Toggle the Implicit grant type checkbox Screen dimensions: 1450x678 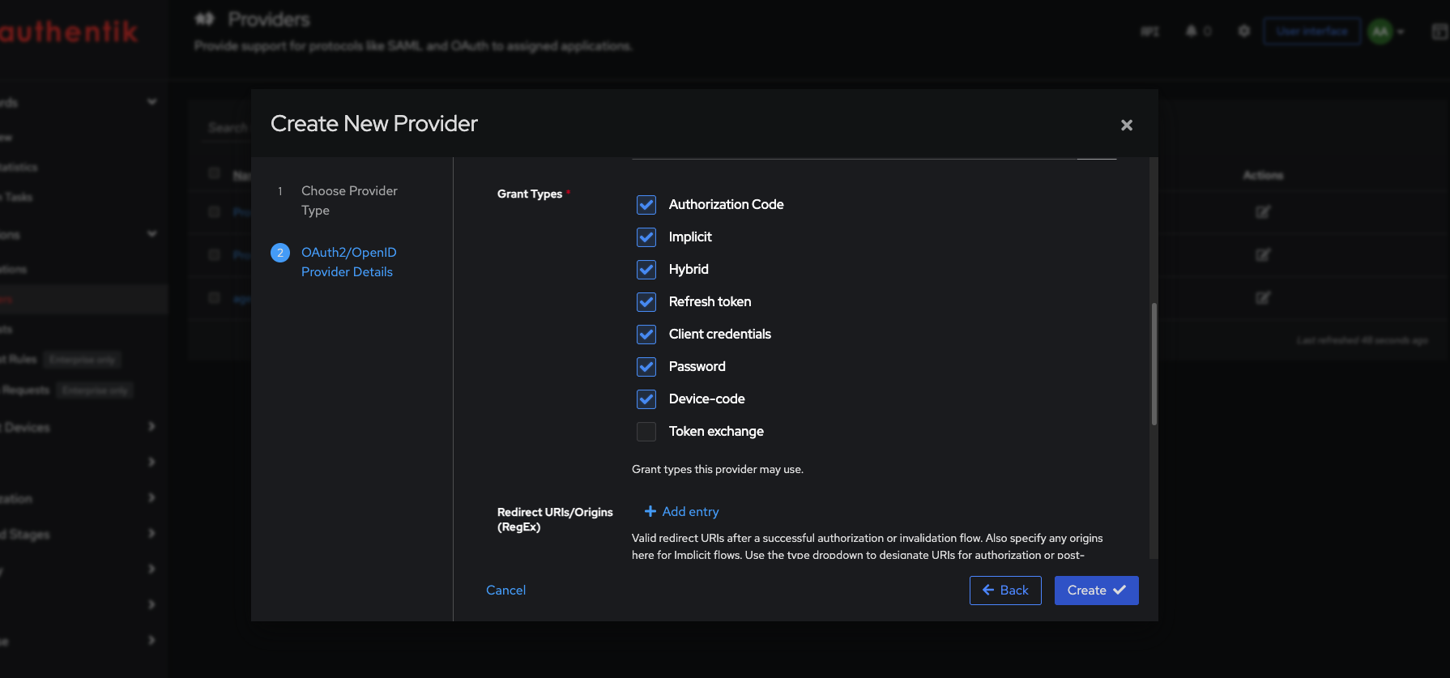tap(646, 237)
